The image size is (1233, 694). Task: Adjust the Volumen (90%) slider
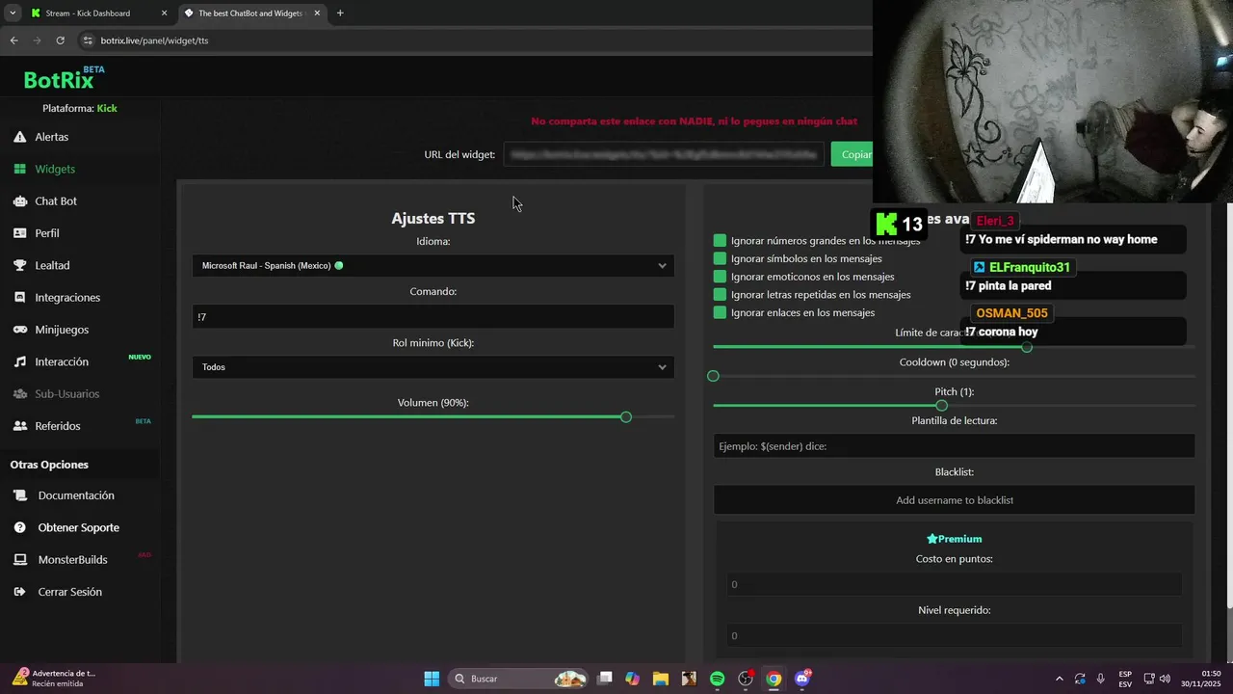pyautogui.click(x=626, y=417)
